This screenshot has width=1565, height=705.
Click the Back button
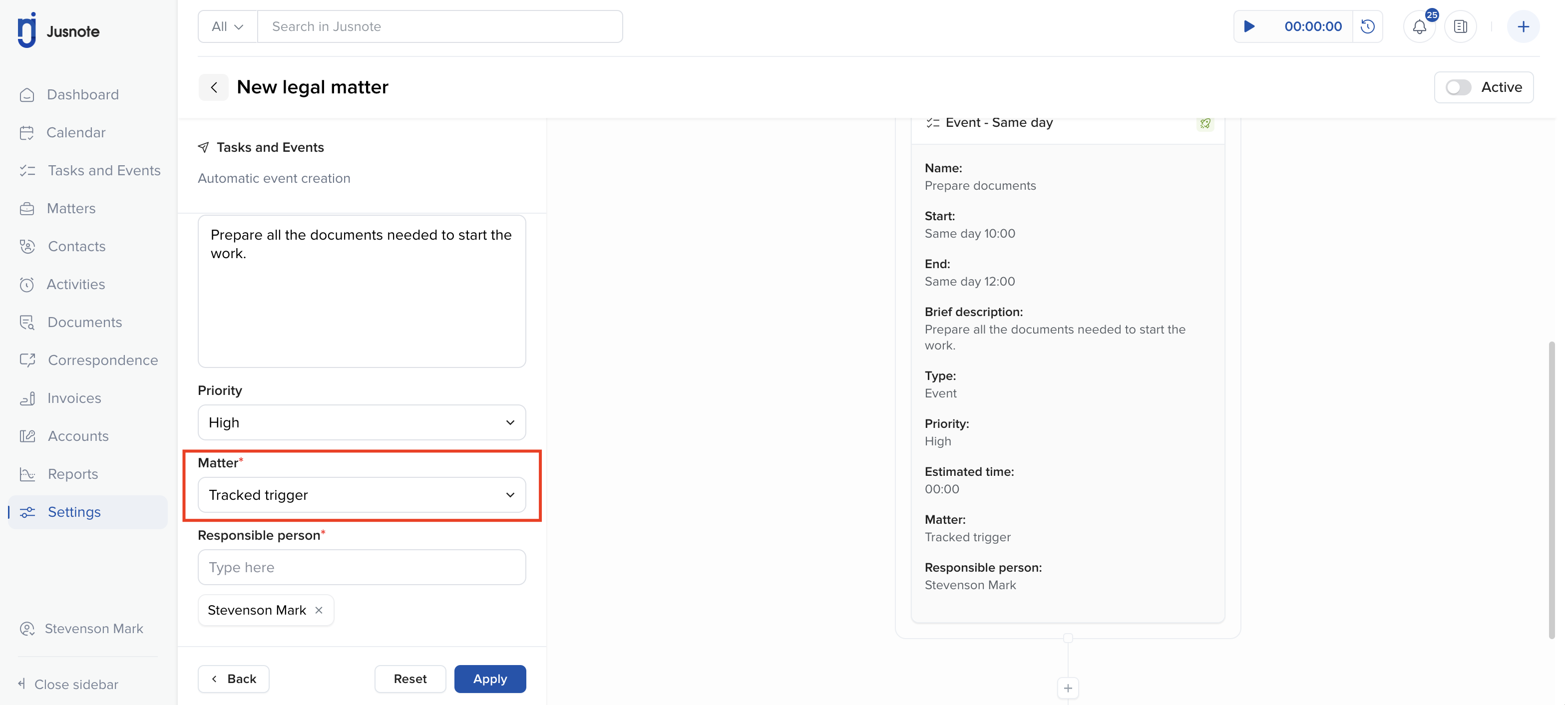tap(233, 679)
